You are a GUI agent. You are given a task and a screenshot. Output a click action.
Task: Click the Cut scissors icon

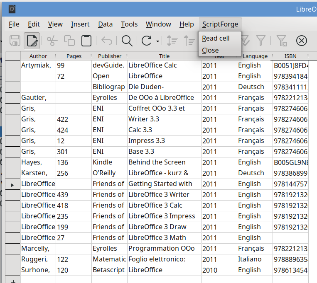[x=52, y=41]
